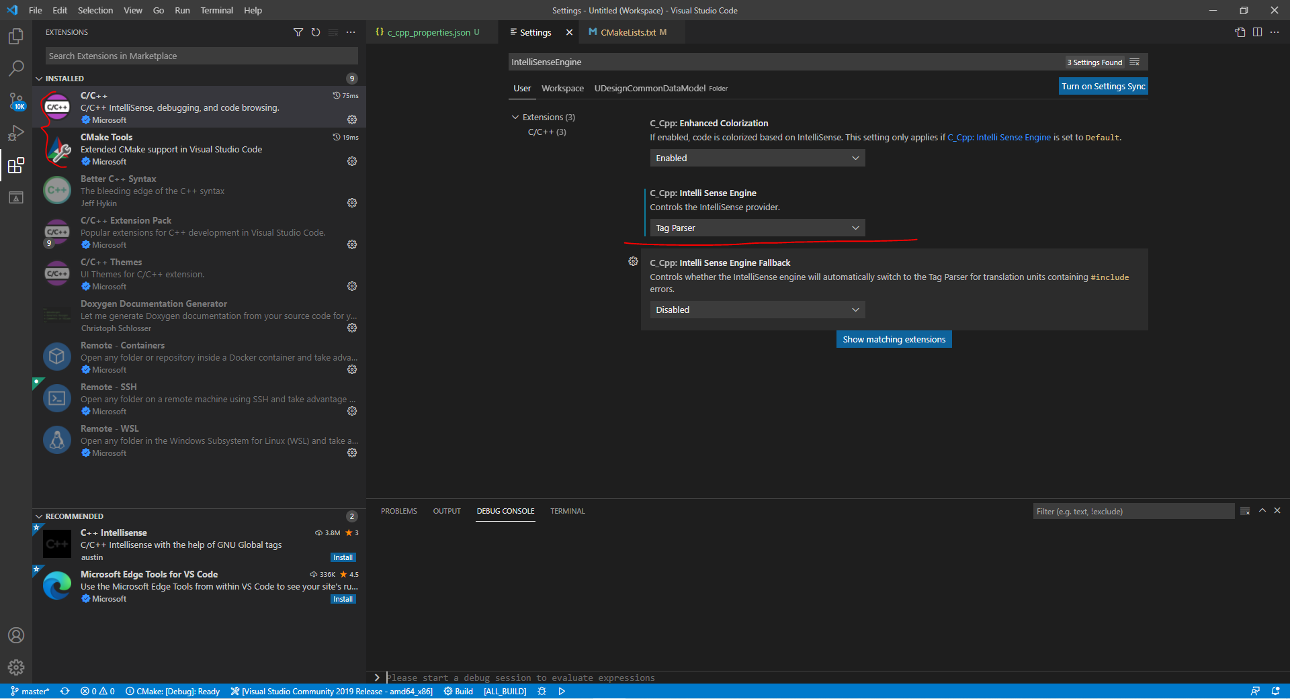This screenshot has height=699, width=1290.
Task: Collapse the INSTALLED extensions section
Action: click(x=39, y=79)
